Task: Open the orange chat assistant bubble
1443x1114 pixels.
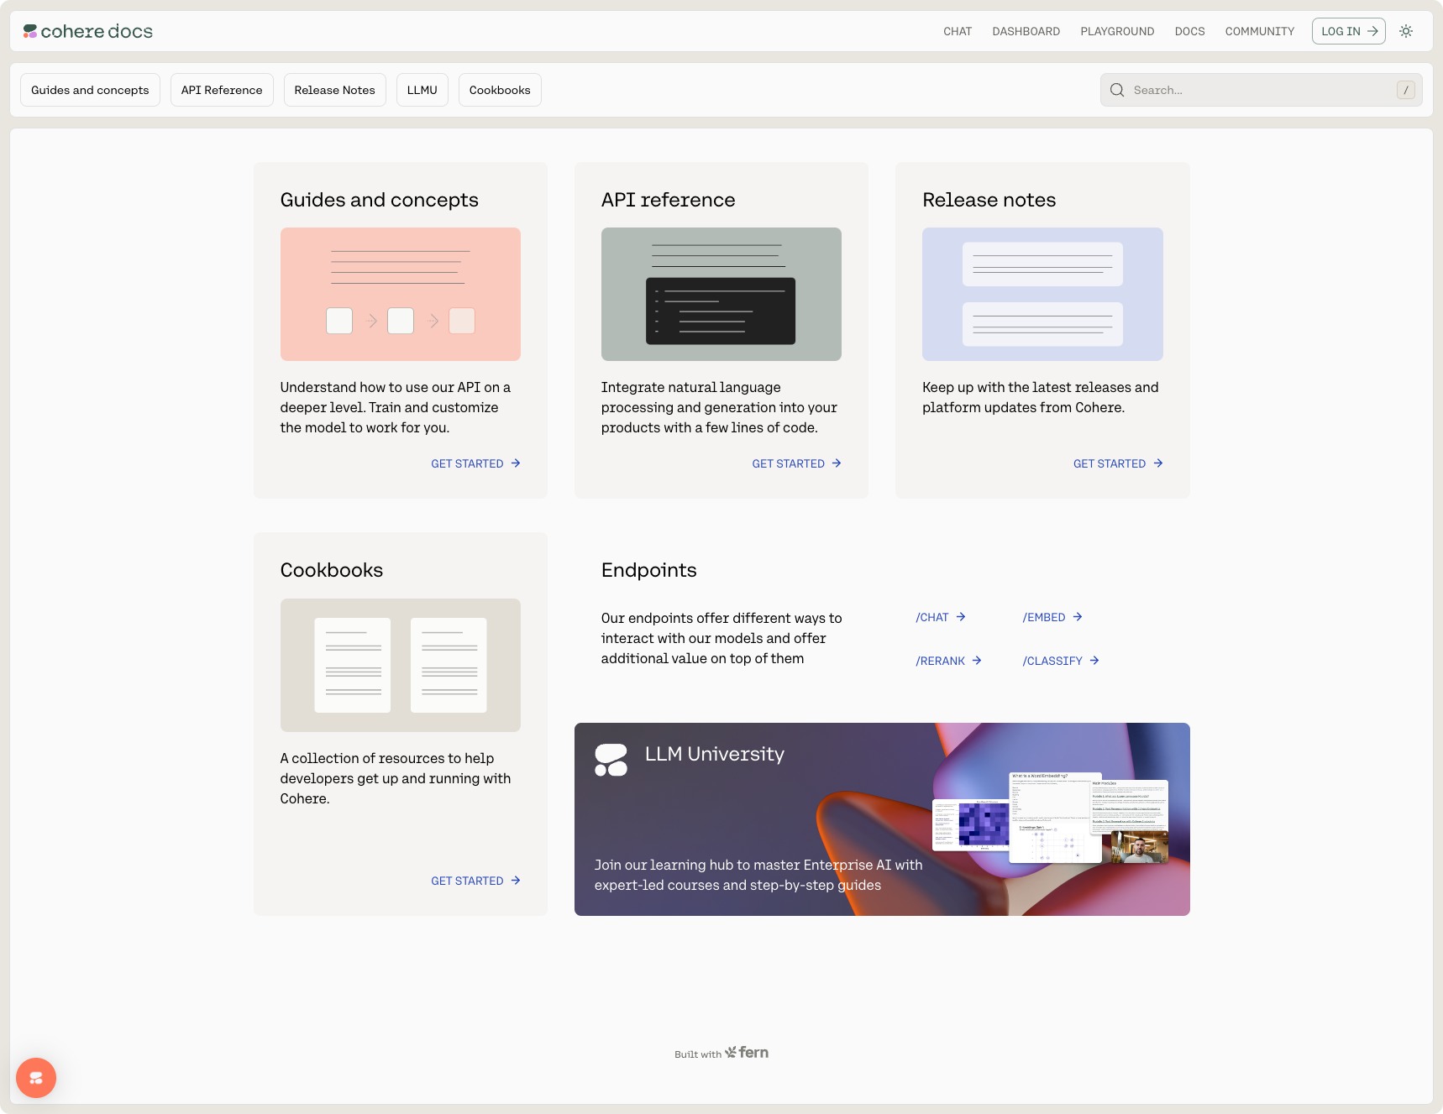Action: tap(36, 1077)
